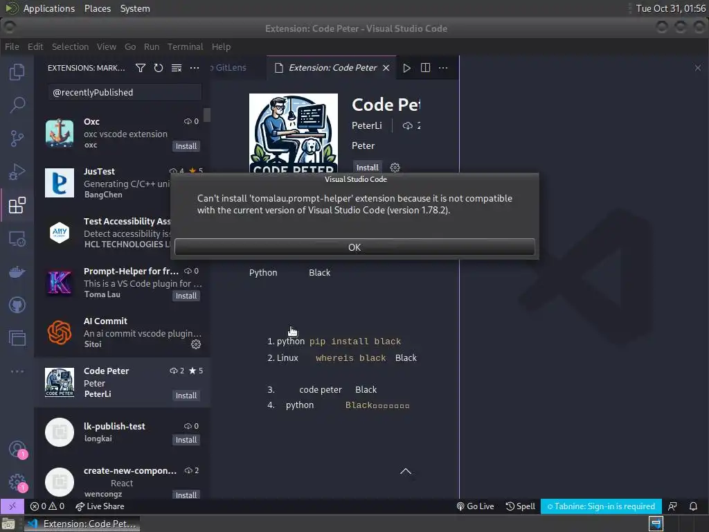Open errors and warnings count in status bar
Screen dimensions: 709x532
[47, 506]
